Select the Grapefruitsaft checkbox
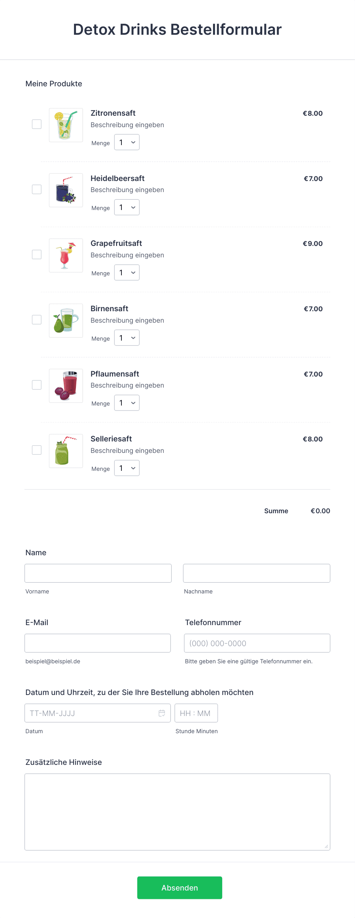Image resolution: width=355 pixels, height=918 pixels. click(x=37, y=255)
